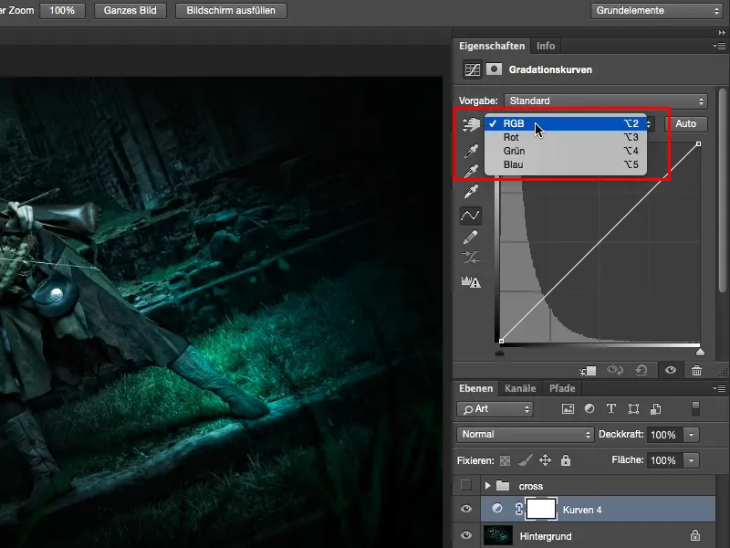Show the cross group visibility box
730x548 pixels.
click(x=466, y=485)
